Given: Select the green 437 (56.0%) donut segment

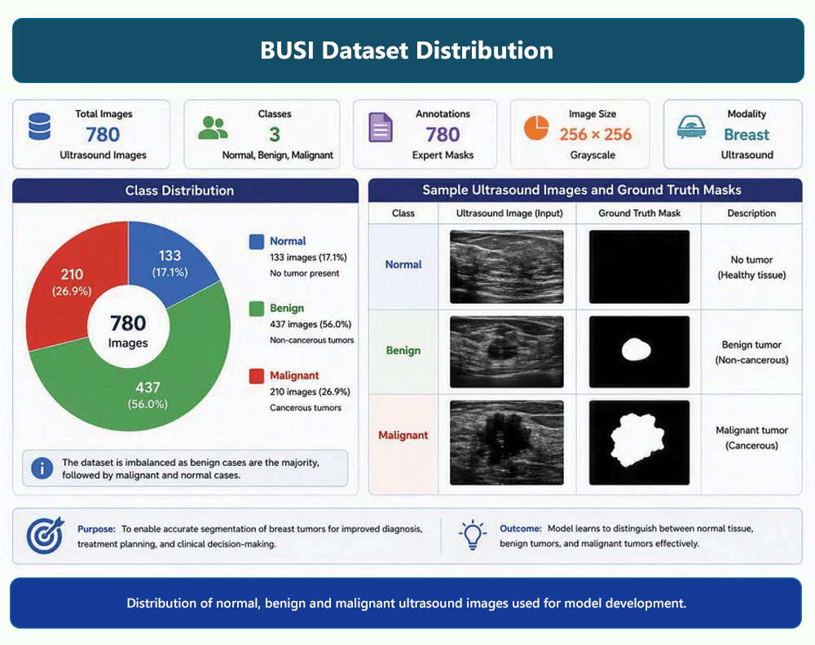Looking at the screenshot, I should coord(148,395).
